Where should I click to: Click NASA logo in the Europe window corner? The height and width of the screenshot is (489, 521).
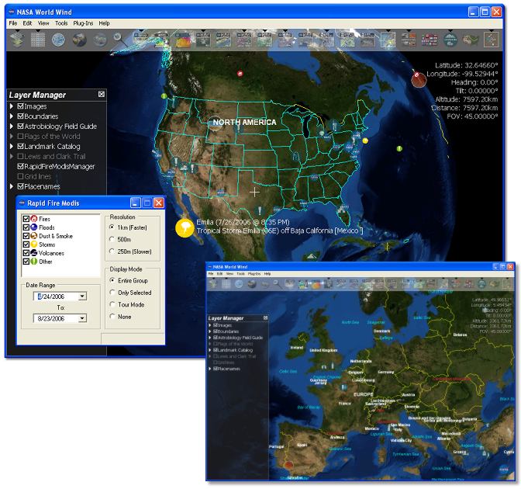click(504, 470)
